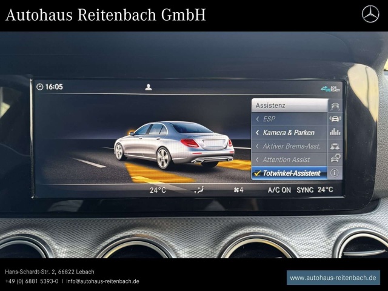The width and height of the screenshot is (388, 291).
Task: Click the info@autohaus-reitenbach.de email link
Action: (x=102, y=281)
